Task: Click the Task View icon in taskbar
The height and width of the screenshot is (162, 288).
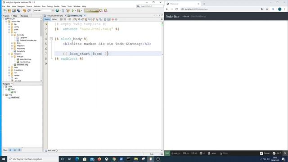Action: click(70, 159)
